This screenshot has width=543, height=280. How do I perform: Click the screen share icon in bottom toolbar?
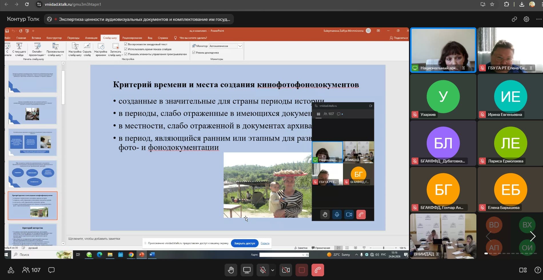point(247,270)
